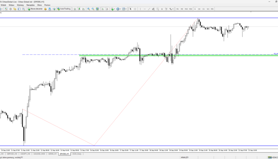Open the Widok menu
Image resolution: width=278 pixels, height=159 pixels.
pyautogui.click(x=3, y=5)
